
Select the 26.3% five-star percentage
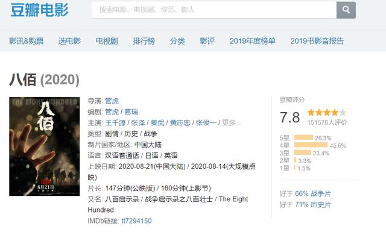pos(323,138)
